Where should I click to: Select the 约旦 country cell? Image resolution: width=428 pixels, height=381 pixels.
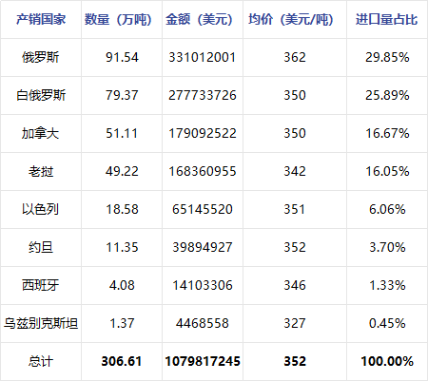click(41, 247)
